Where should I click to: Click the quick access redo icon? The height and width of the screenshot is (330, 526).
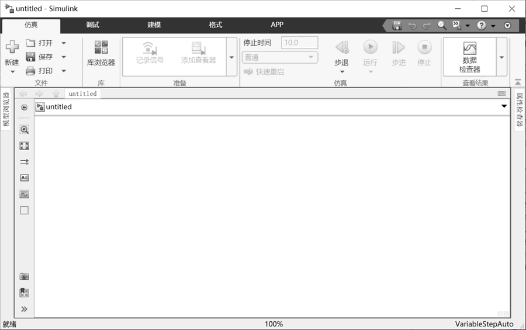pos(427,26)
